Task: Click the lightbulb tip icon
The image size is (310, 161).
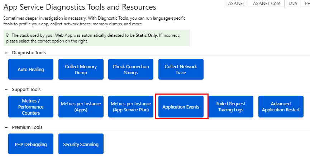Action: [7, 35]
